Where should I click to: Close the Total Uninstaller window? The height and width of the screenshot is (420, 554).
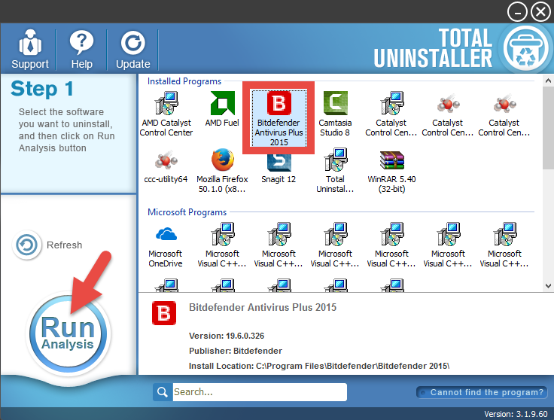click(x=540, y=12)
